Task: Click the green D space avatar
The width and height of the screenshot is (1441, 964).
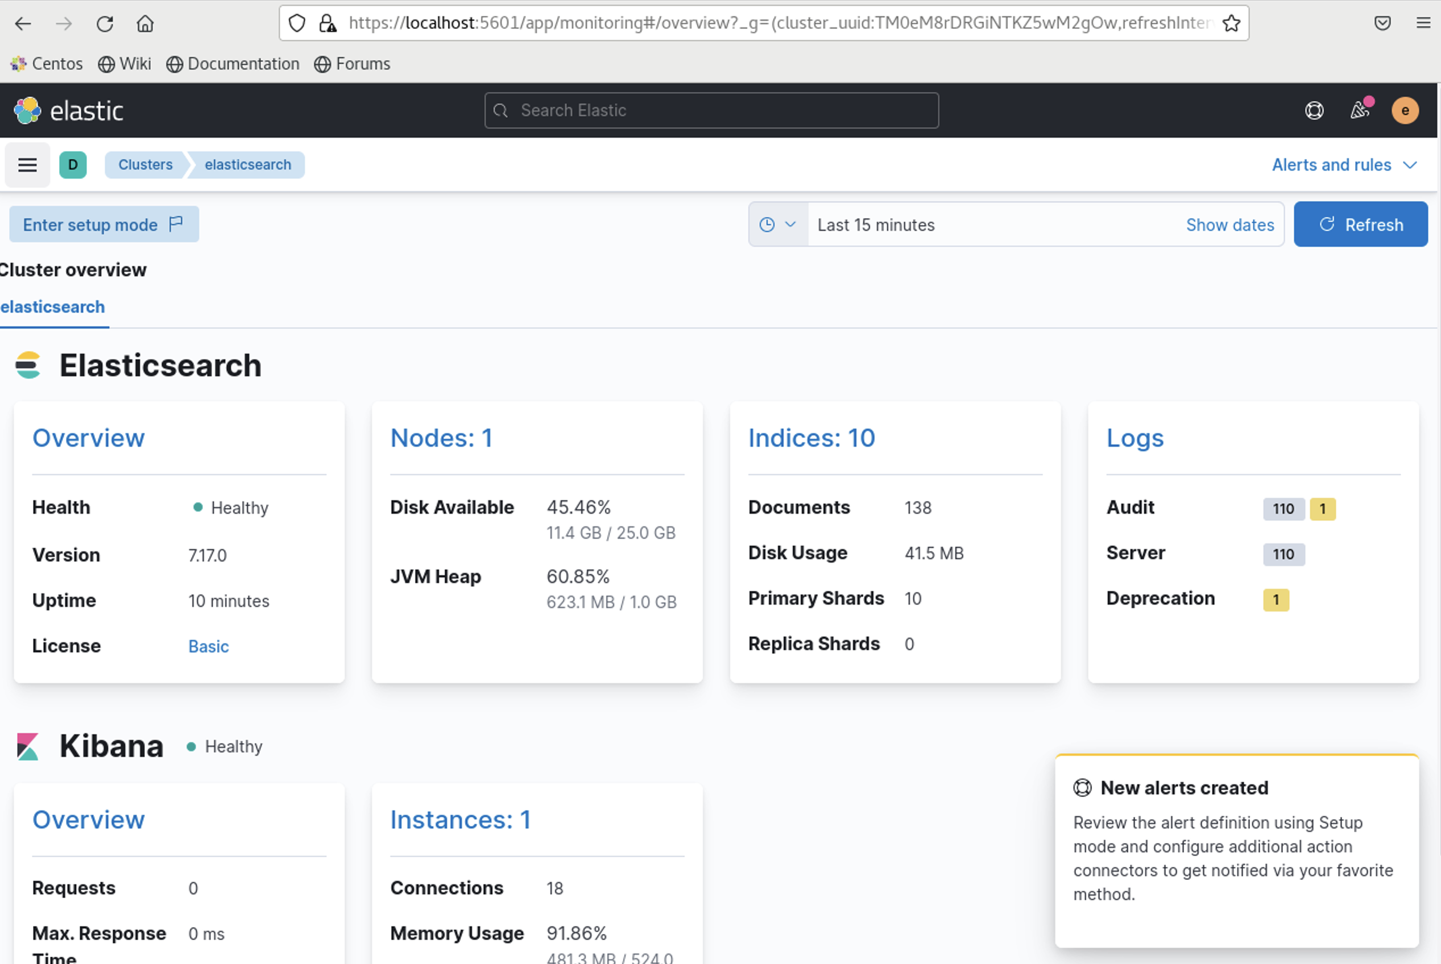Action: (73, 165)
